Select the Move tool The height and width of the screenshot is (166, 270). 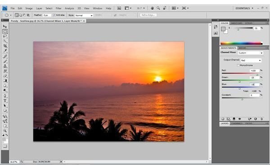click(x=5, y=26)
